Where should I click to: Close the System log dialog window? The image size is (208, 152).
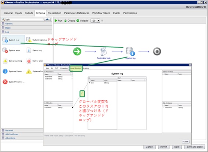pyautogui.click(x=190, y=65)
